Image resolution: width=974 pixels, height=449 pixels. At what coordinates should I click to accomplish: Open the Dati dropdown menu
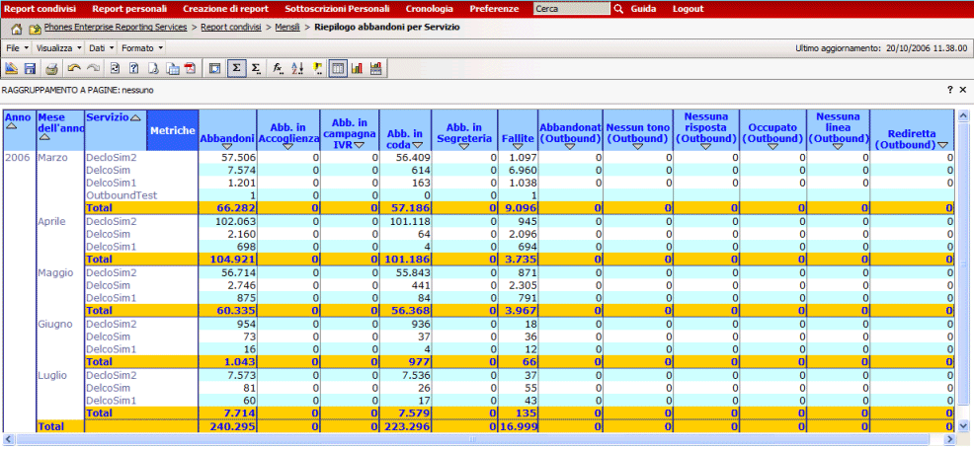tap(101, 47)
